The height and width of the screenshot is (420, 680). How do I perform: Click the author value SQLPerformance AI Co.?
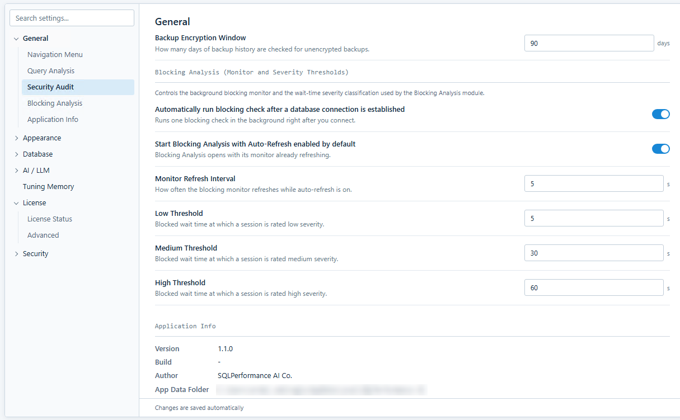255,376
